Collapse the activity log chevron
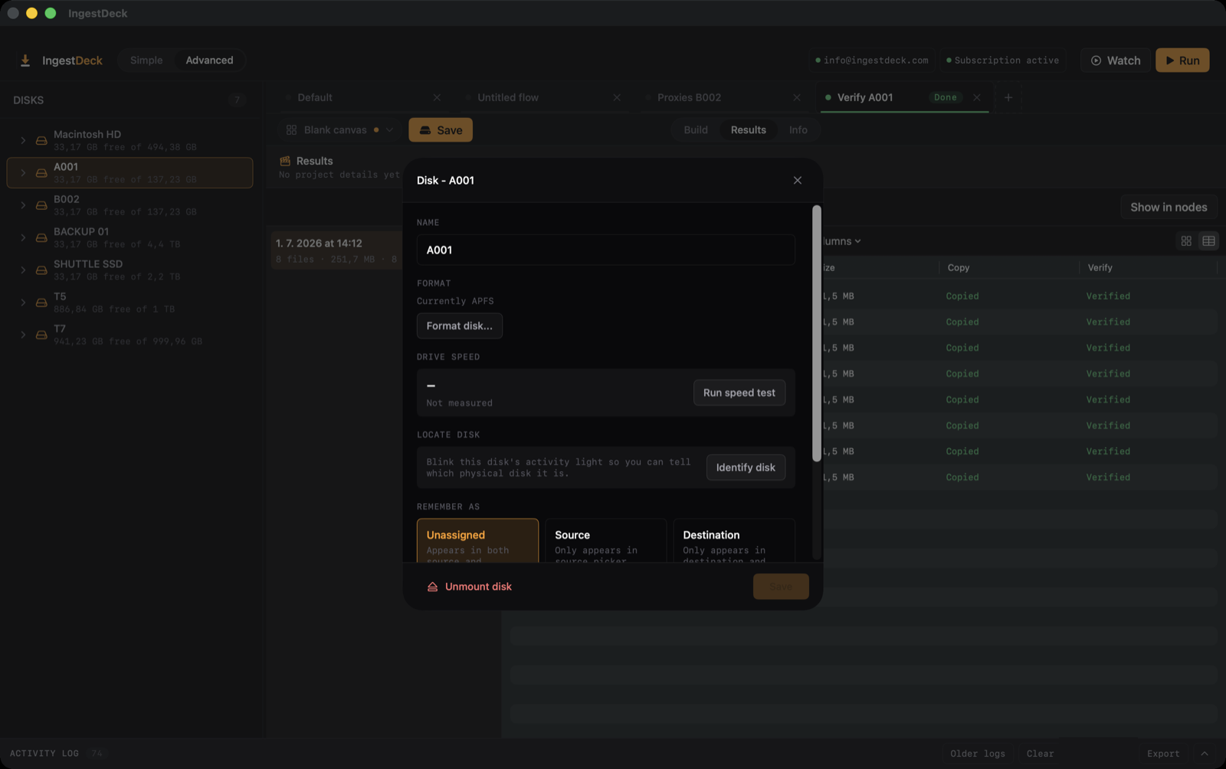The image size is (1226, 769). [1205, 754]
